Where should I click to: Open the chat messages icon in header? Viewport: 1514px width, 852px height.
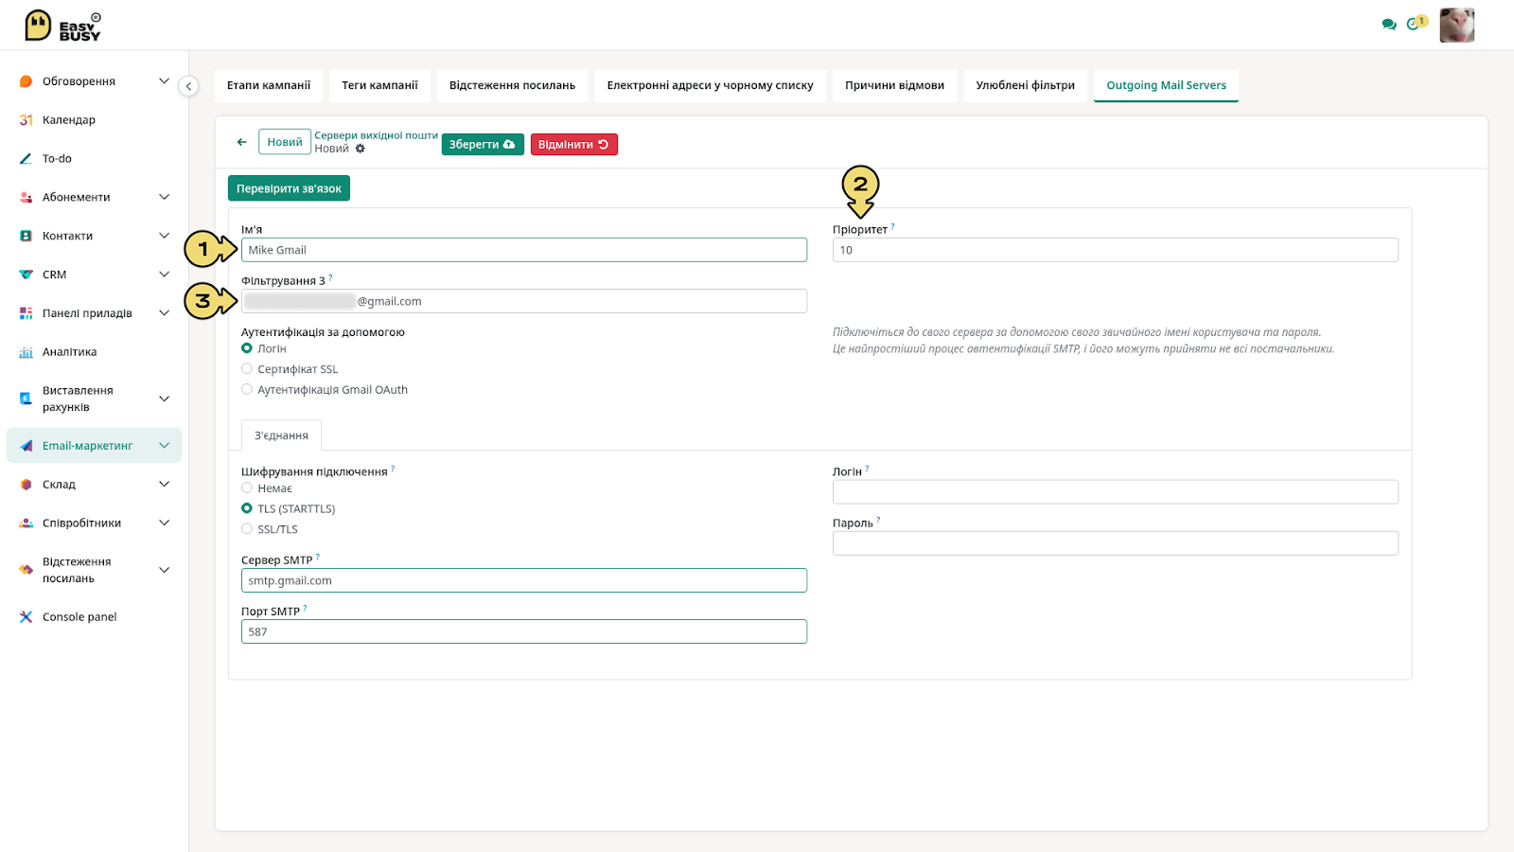coord(1388,25)
